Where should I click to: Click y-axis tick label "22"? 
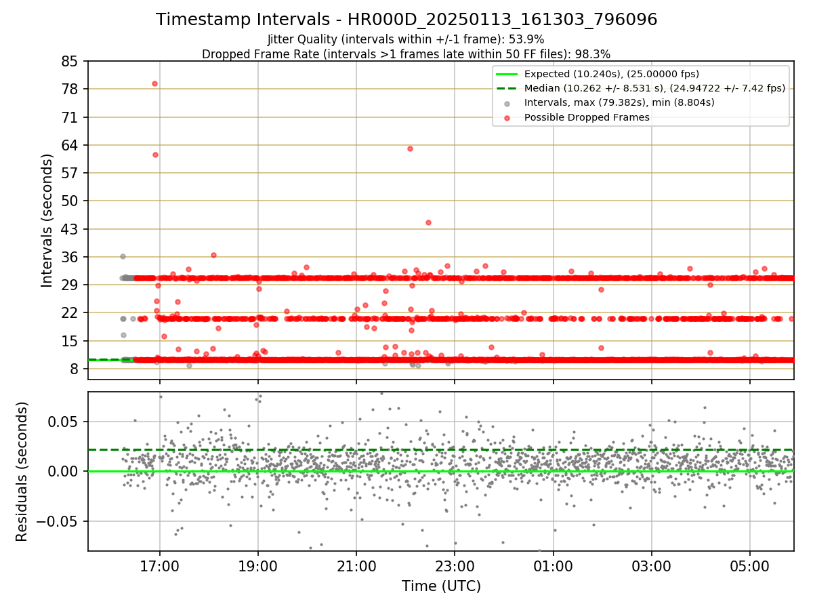70,313
